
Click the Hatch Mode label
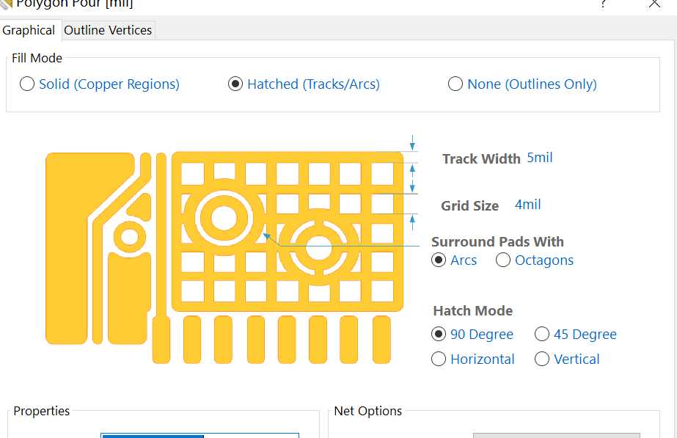tap(473, 310)
